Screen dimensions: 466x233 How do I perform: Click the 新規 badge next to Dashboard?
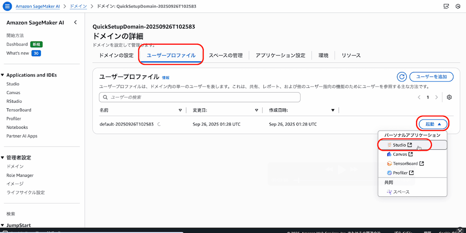pyautogui.click(x=36, y=45)
